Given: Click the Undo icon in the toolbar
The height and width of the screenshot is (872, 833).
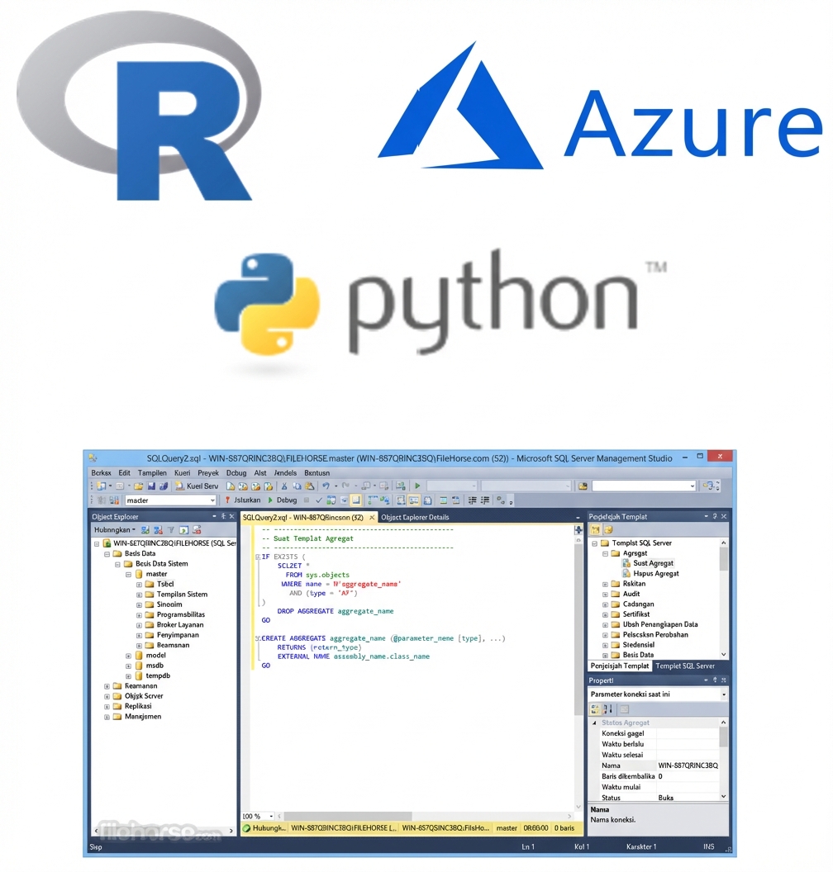Looking at the screenshot, I should click(x=325, y=486).
